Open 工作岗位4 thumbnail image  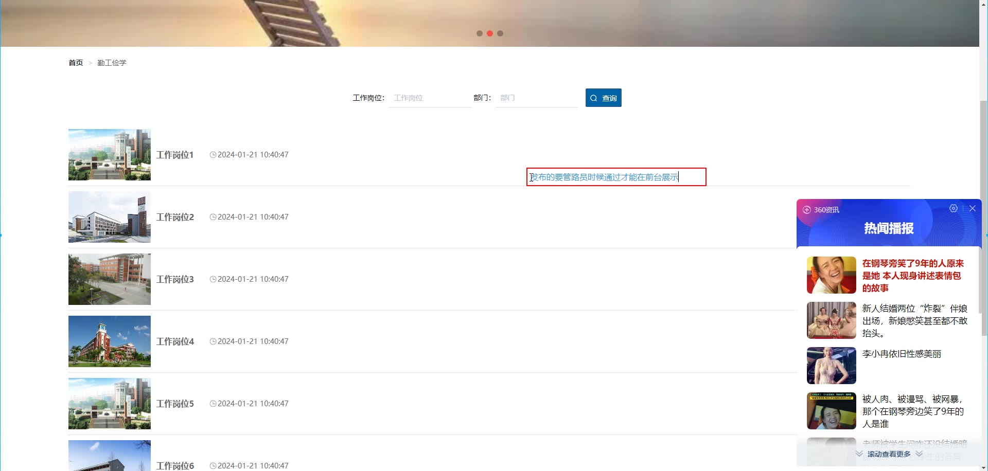click(110, 341)
